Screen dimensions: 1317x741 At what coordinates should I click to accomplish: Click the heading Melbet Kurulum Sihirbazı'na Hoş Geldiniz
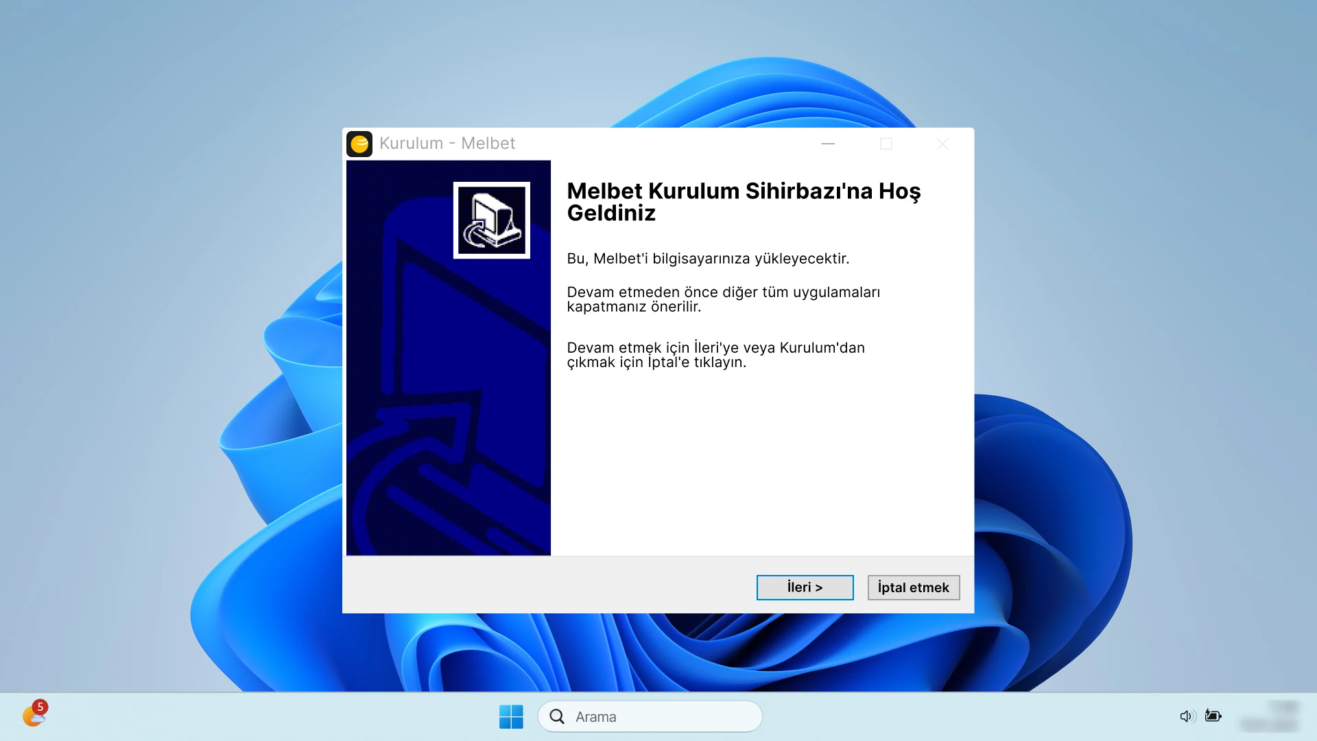click(744, 202)
